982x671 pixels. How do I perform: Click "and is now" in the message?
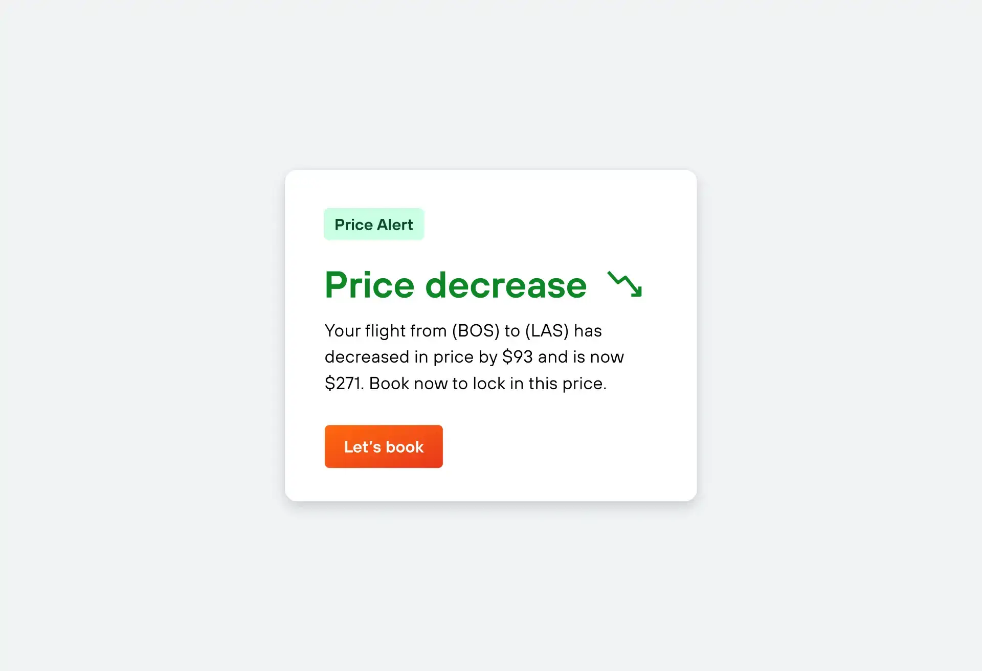[x=581, y=357]
